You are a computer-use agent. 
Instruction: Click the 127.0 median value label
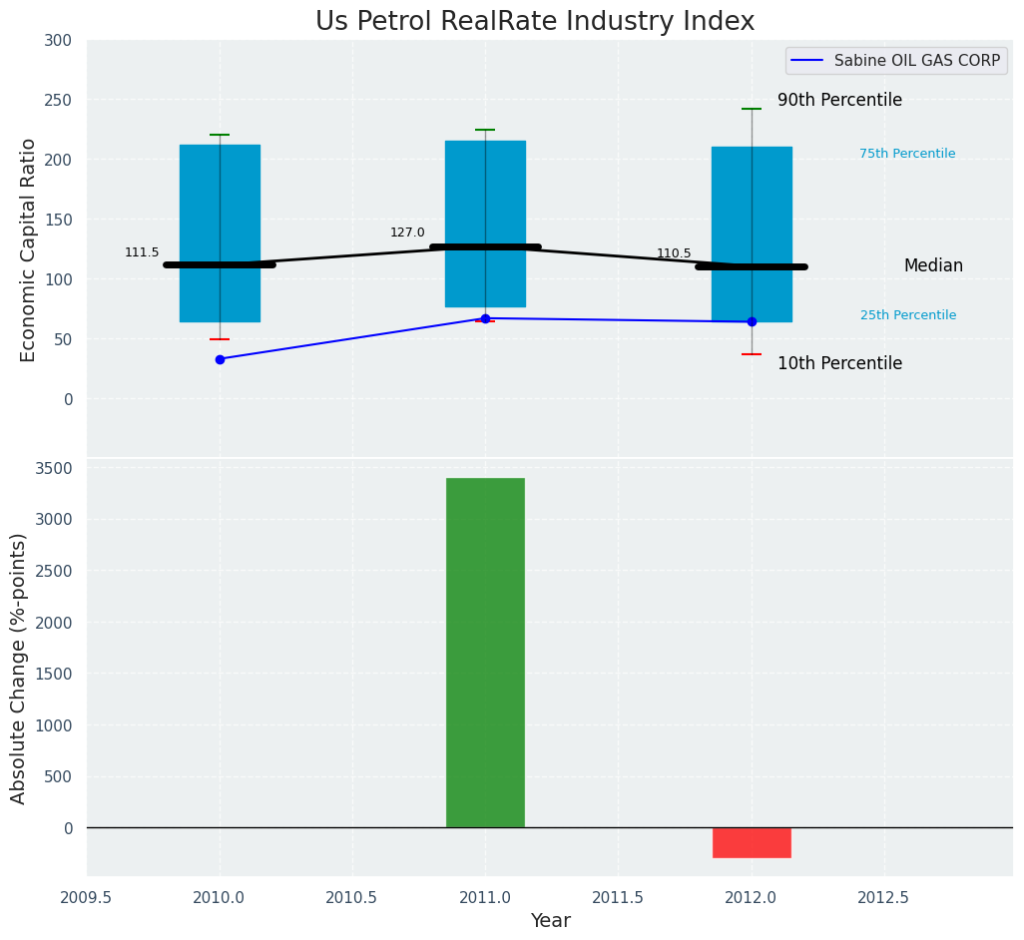(x=407, y=233)
